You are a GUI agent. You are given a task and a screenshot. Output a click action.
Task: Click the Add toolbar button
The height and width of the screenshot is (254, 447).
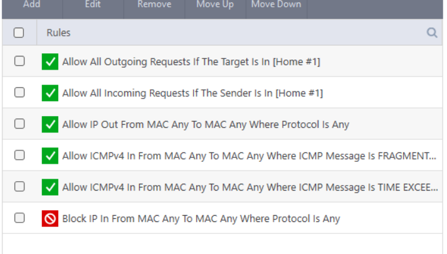32,5
